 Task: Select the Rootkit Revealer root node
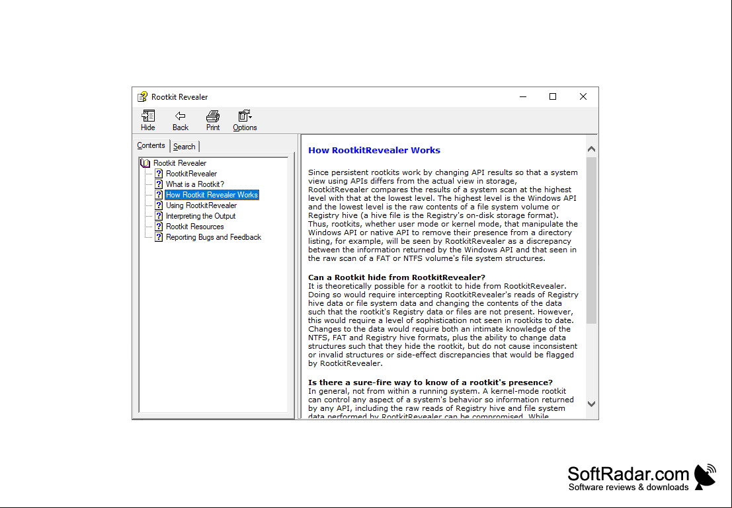click(x=180, y=163)
